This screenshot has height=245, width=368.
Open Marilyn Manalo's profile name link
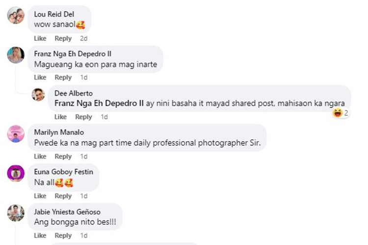point(59,132)
